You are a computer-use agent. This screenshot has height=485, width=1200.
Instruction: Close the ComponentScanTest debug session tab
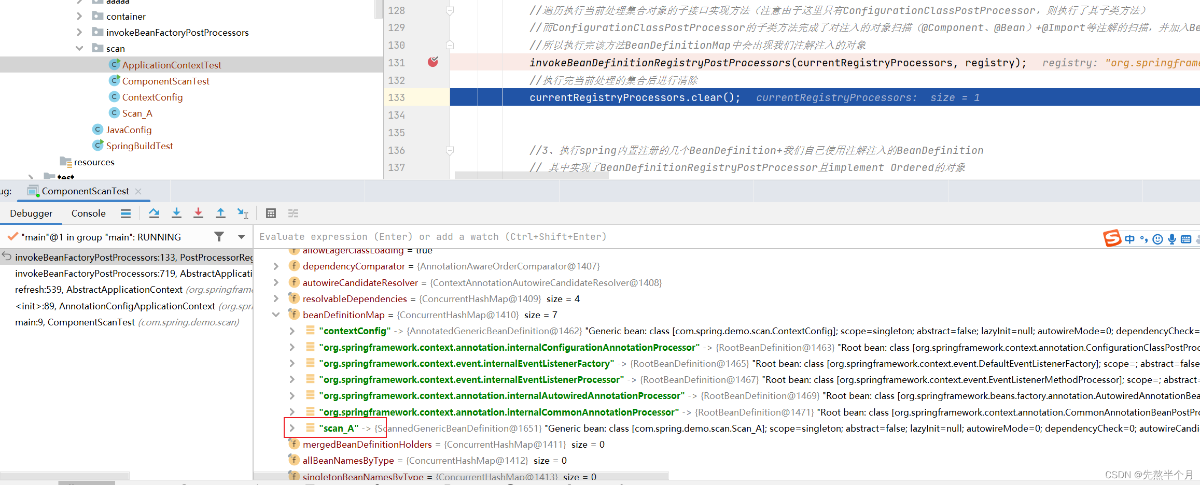tap(138, 191)
